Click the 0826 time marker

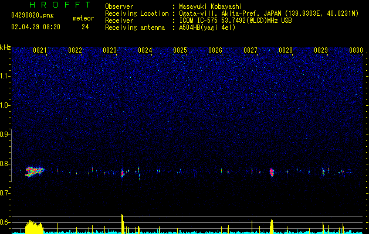tap(215, 50)
